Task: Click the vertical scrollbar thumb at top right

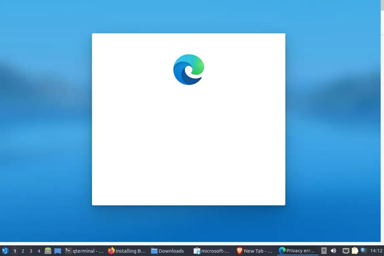Action: (382, 5)
